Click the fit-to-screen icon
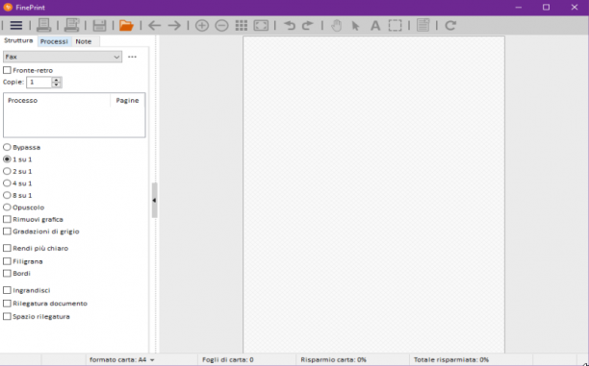This screenshot has height=366, width=589. 261,26
